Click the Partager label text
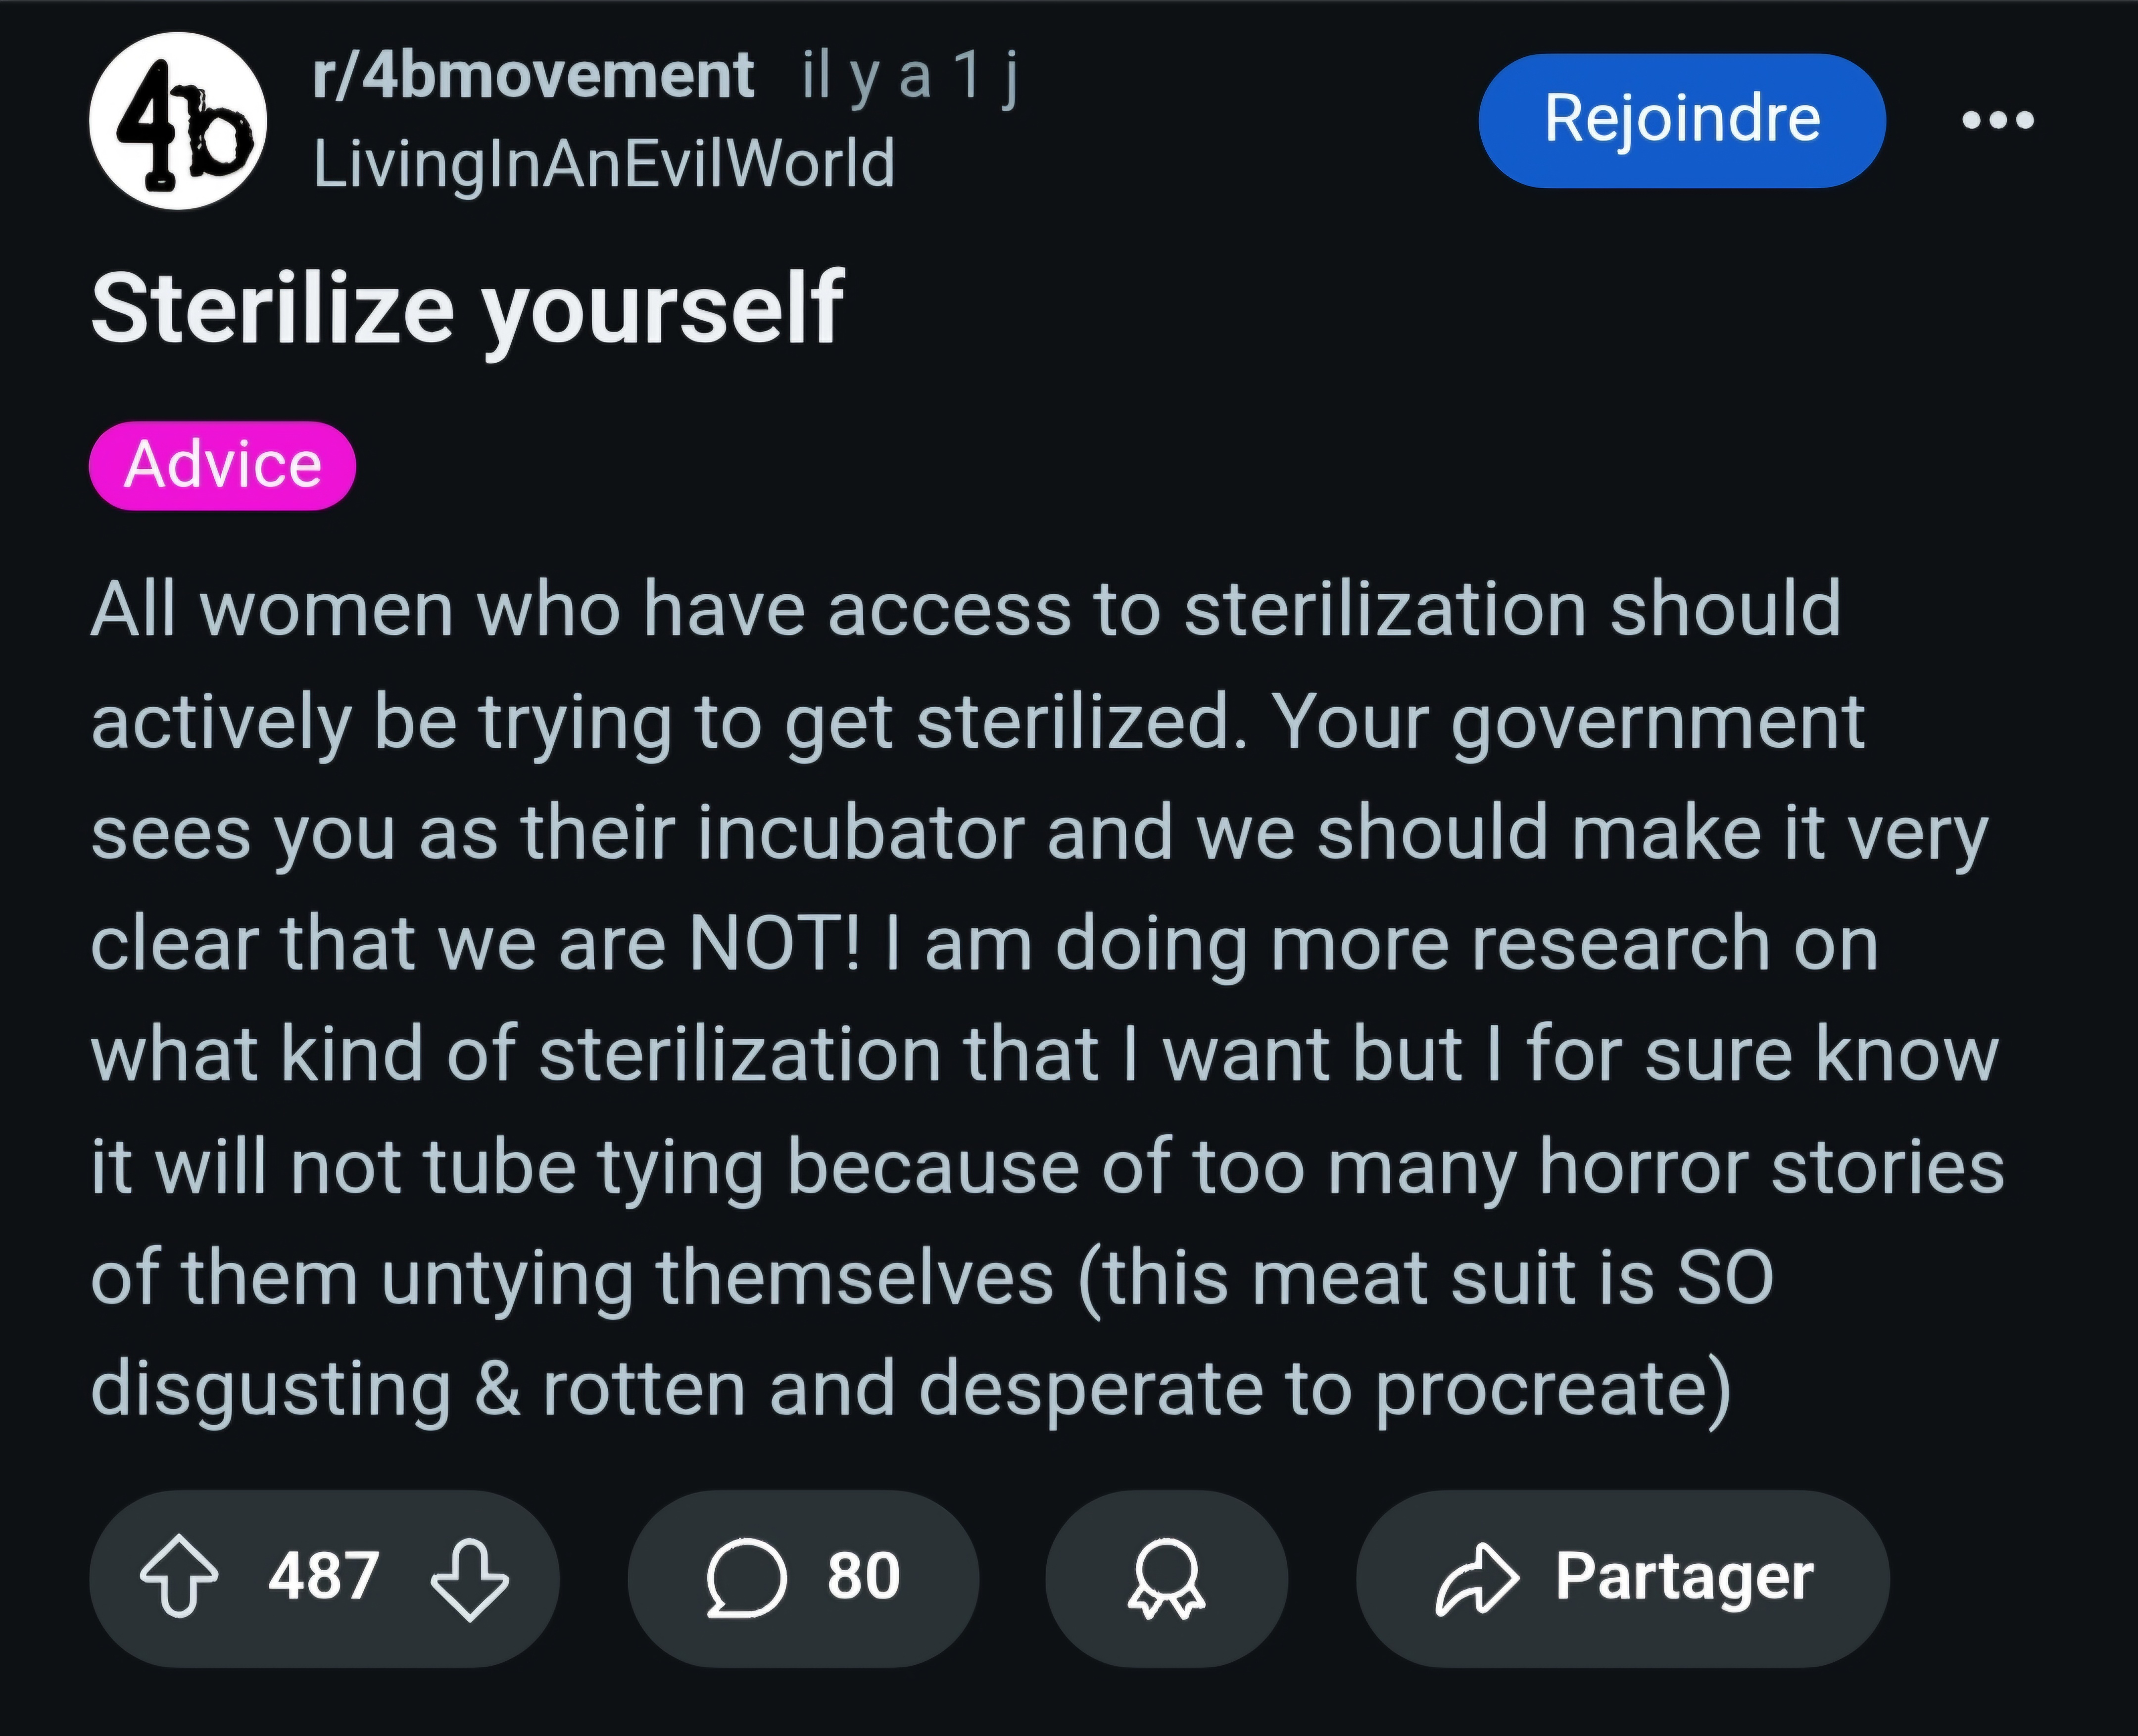2138x1736 pixels. pos(1684,1579)
